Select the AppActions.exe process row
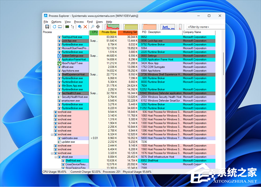The image size is (261, 187). 129,71
